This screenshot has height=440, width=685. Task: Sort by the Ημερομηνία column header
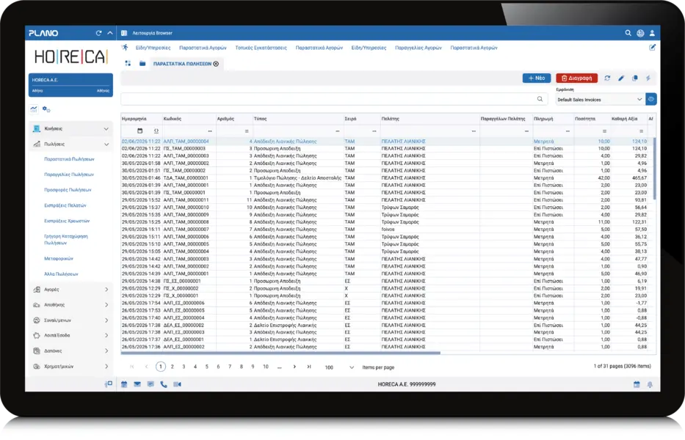coord(134,119)
